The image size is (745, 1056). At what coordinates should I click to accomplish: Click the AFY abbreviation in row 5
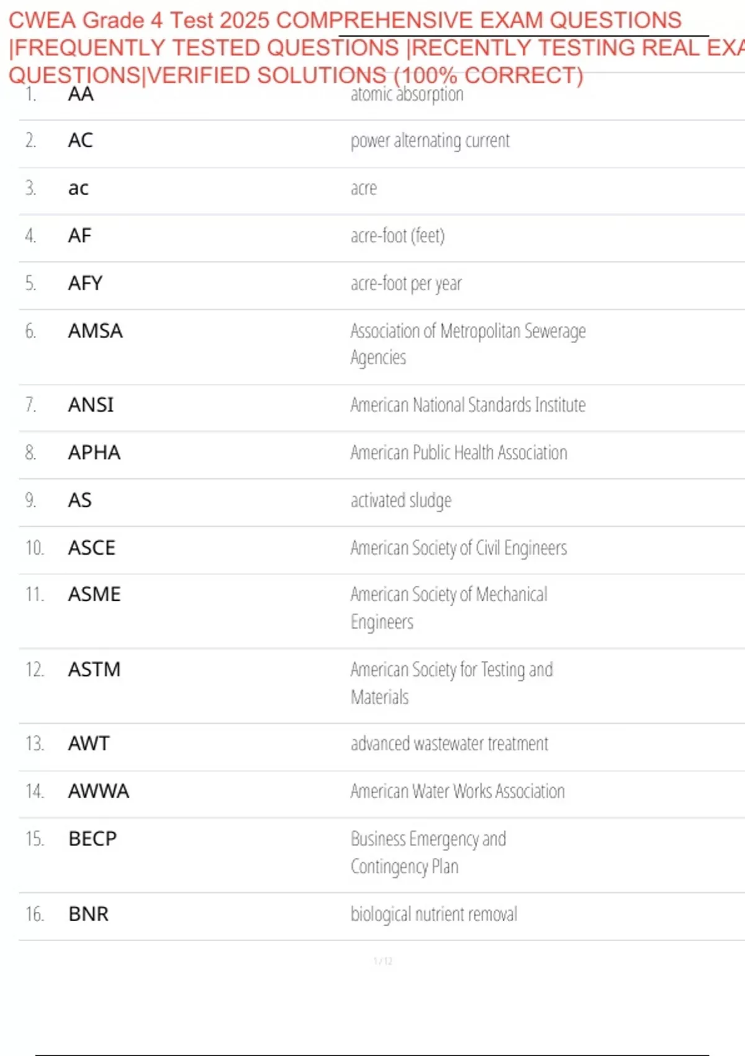[x=85, y=284]
